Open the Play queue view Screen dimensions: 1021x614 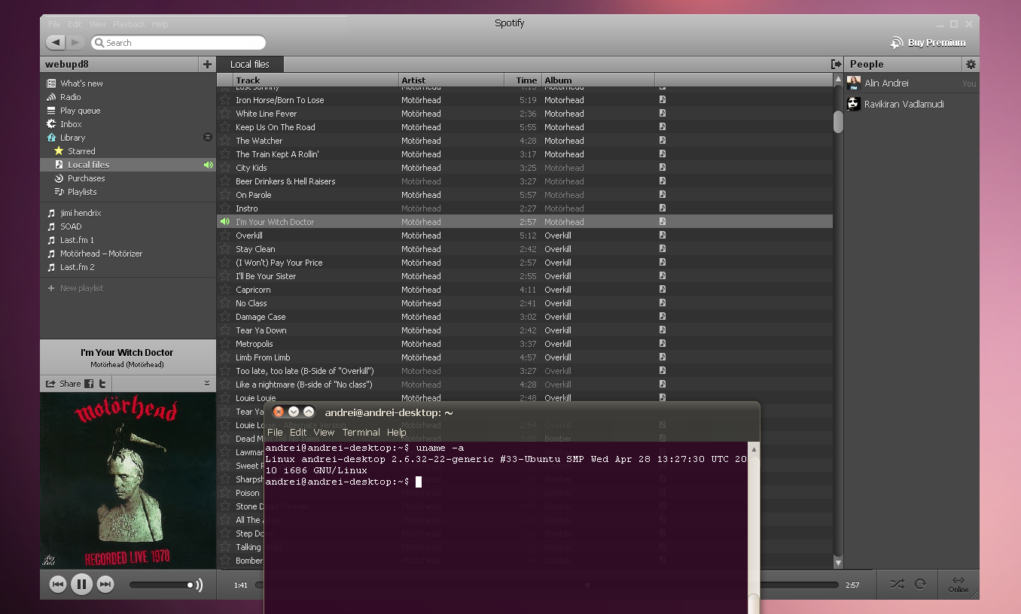(80, 111)
